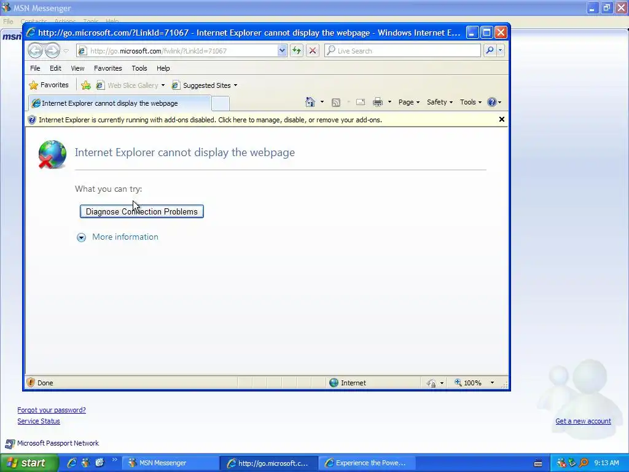Open the File menu in Internet Explorer
The width and height of the screenshot is (629, 472).
pos(35,68)
